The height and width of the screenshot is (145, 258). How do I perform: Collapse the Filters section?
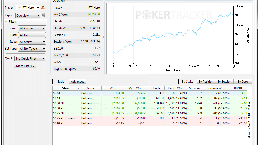(x=6, y=22)
